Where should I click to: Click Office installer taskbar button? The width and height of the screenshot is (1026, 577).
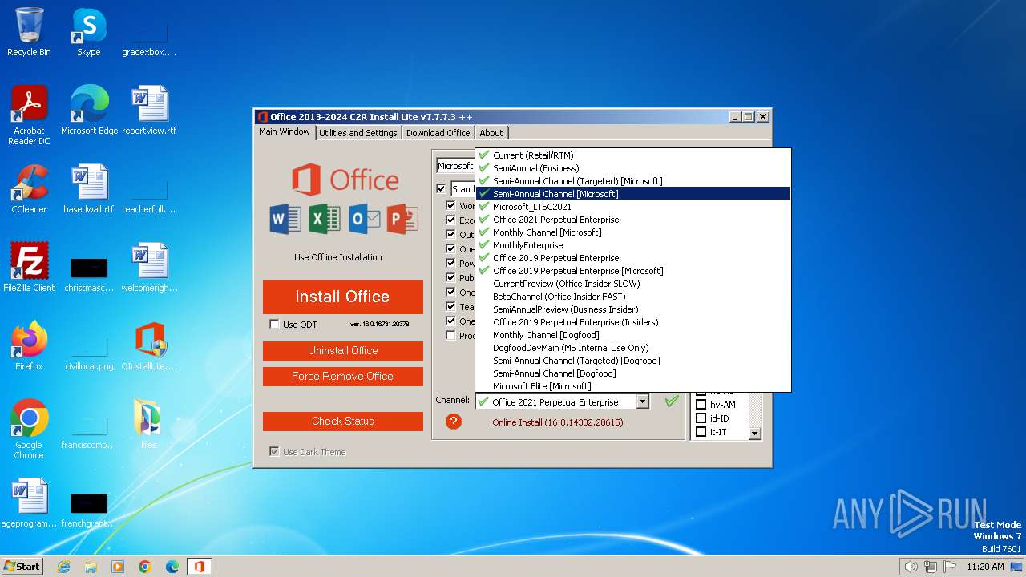(x=200, y=567)
